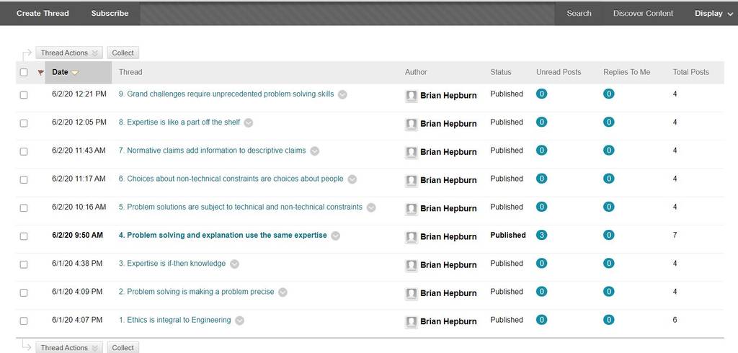Click the Create Thread button

43,13
